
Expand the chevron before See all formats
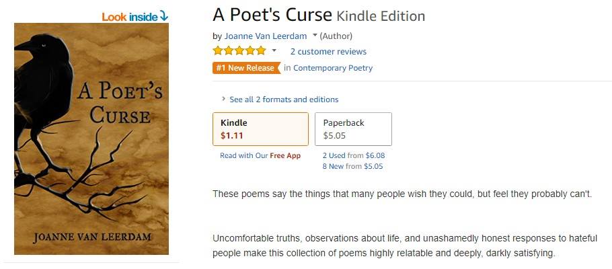(x=223, y=100)
